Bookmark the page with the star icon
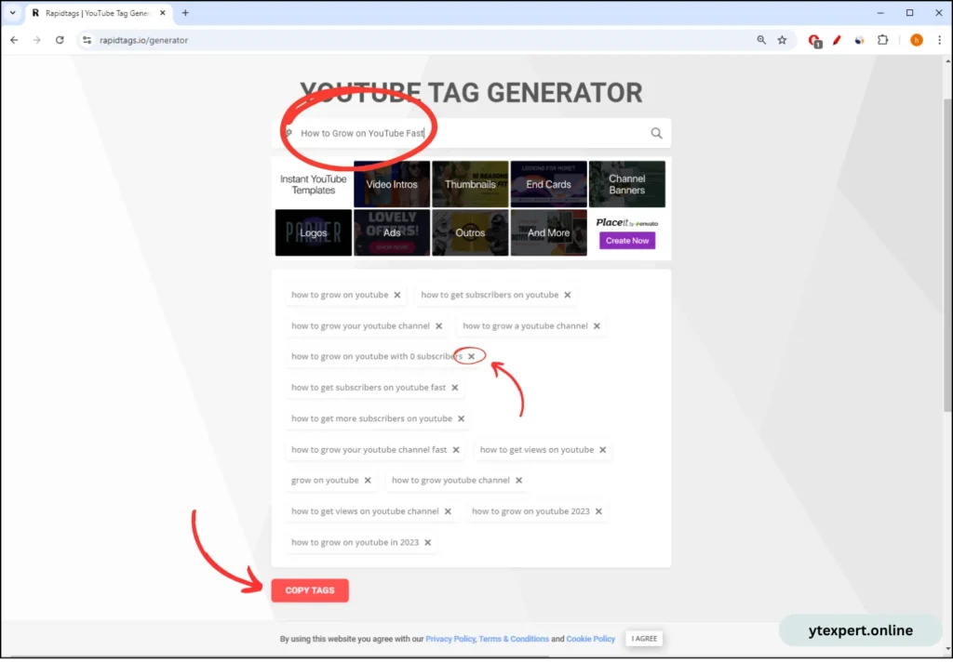This screenshot has height=662, width=953. coord(782,40)
